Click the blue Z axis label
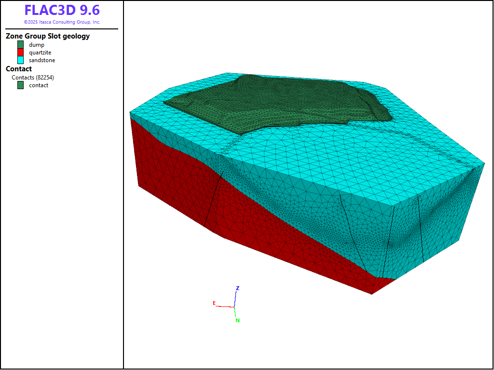This screenshot has width=494, height=370. (x=237, y=288)
